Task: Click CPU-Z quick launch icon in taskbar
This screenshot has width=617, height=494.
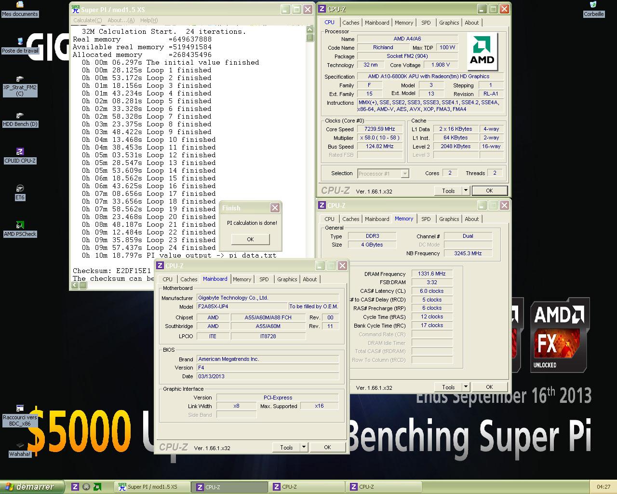Action: (x=75, y=487)
